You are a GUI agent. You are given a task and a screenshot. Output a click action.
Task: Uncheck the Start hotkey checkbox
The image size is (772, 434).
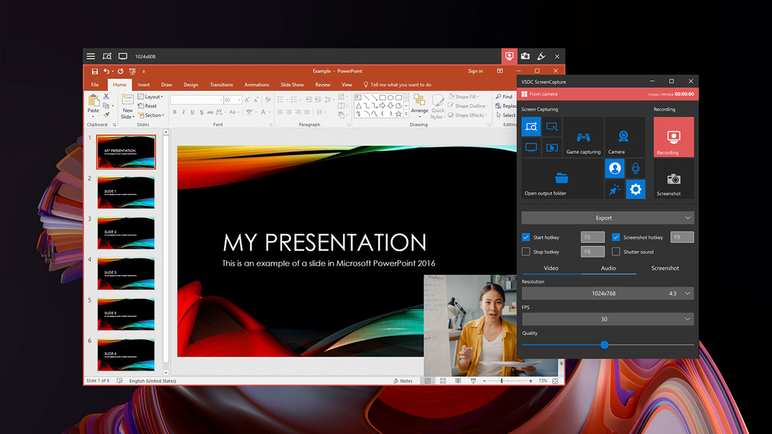pos(525,237)
